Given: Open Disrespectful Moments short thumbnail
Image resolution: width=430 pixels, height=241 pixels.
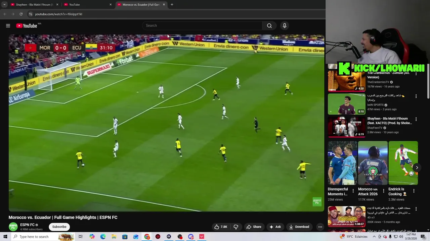Looking at the screenshot, I should pyautogui.click(x=342, y=163).
